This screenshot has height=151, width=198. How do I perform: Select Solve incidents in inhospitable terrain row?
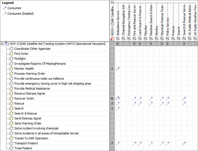coord(47,133)
